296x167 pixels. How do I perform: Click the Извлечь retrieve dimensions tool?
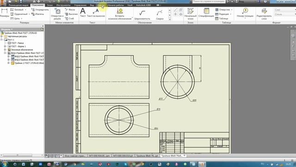click(x=37, y=14)
